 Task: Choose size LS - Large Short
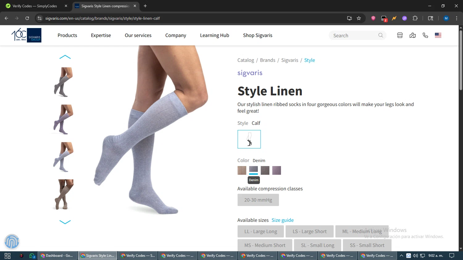(x=310, y=231)
